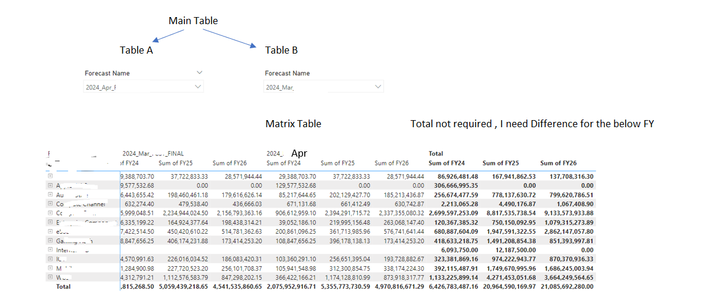This screenshot has width=706, height=308.
Task: Collapse the Table A Forecast Name slicer header chevron
Action: (x=200, y=73)
